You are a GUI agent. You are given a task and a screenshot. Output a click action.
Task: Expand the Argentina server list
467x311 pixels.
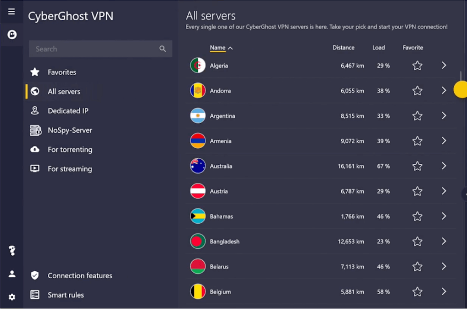coord(444,116)
